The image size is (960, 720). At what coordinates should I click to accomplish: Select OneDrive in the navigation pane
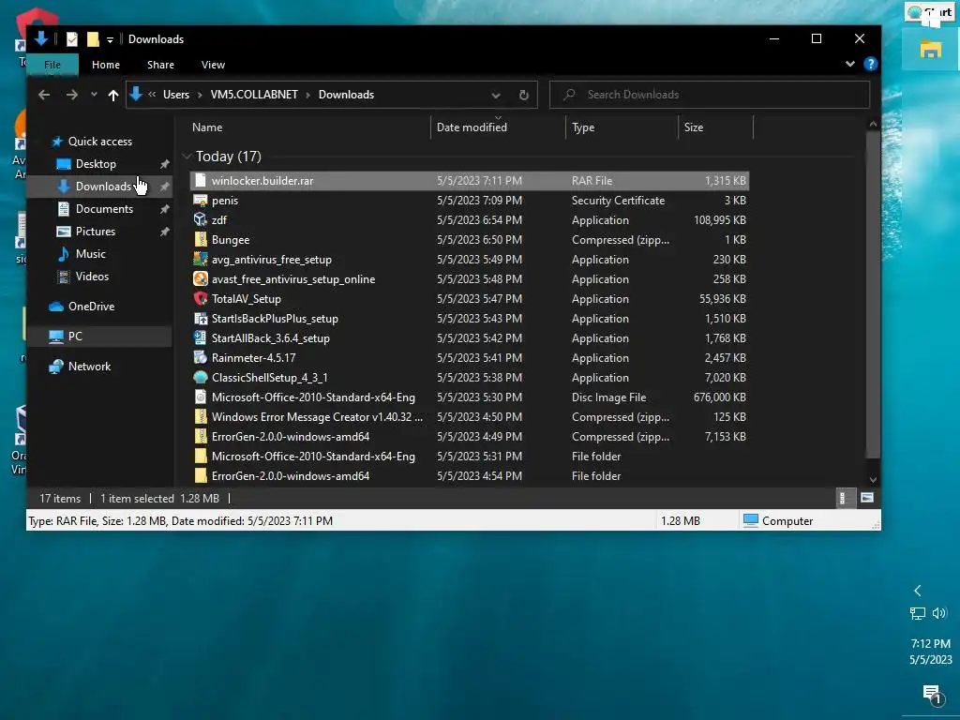click(91, 307)
